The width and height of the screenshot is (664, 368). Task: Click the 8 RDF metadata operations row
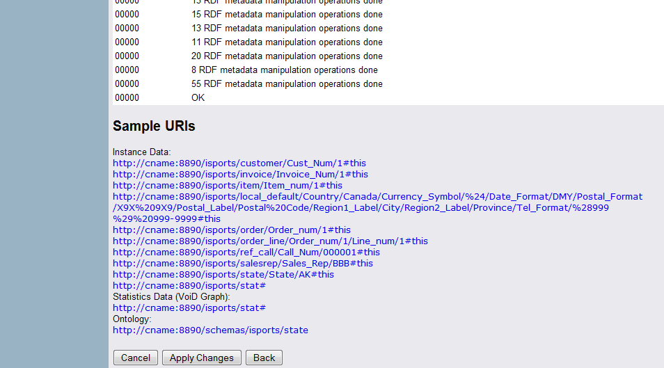click(x=284, y=70)
